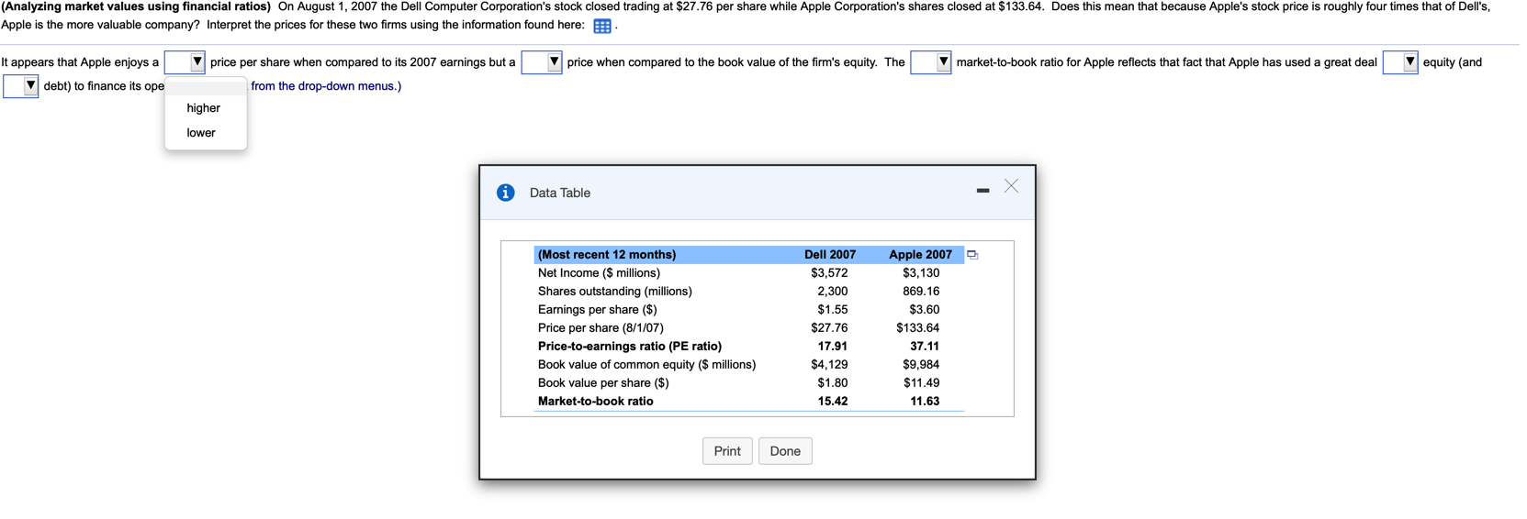Image resolution: width=1527 pixels, height=519 pixels.
Task: Click Dell book value of equity $4,129
Action: 829,365
